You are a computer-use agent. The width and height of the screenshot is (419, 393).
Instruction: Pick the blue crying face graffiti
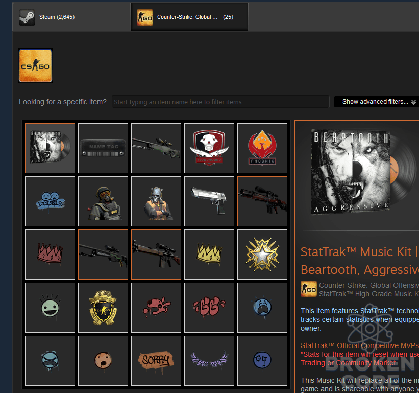click(x=262, y=308)
